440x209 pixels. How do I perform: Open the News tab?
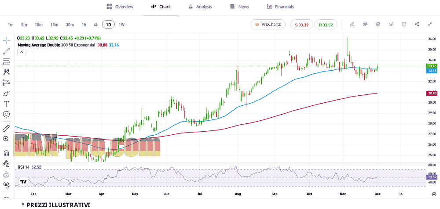240,7
